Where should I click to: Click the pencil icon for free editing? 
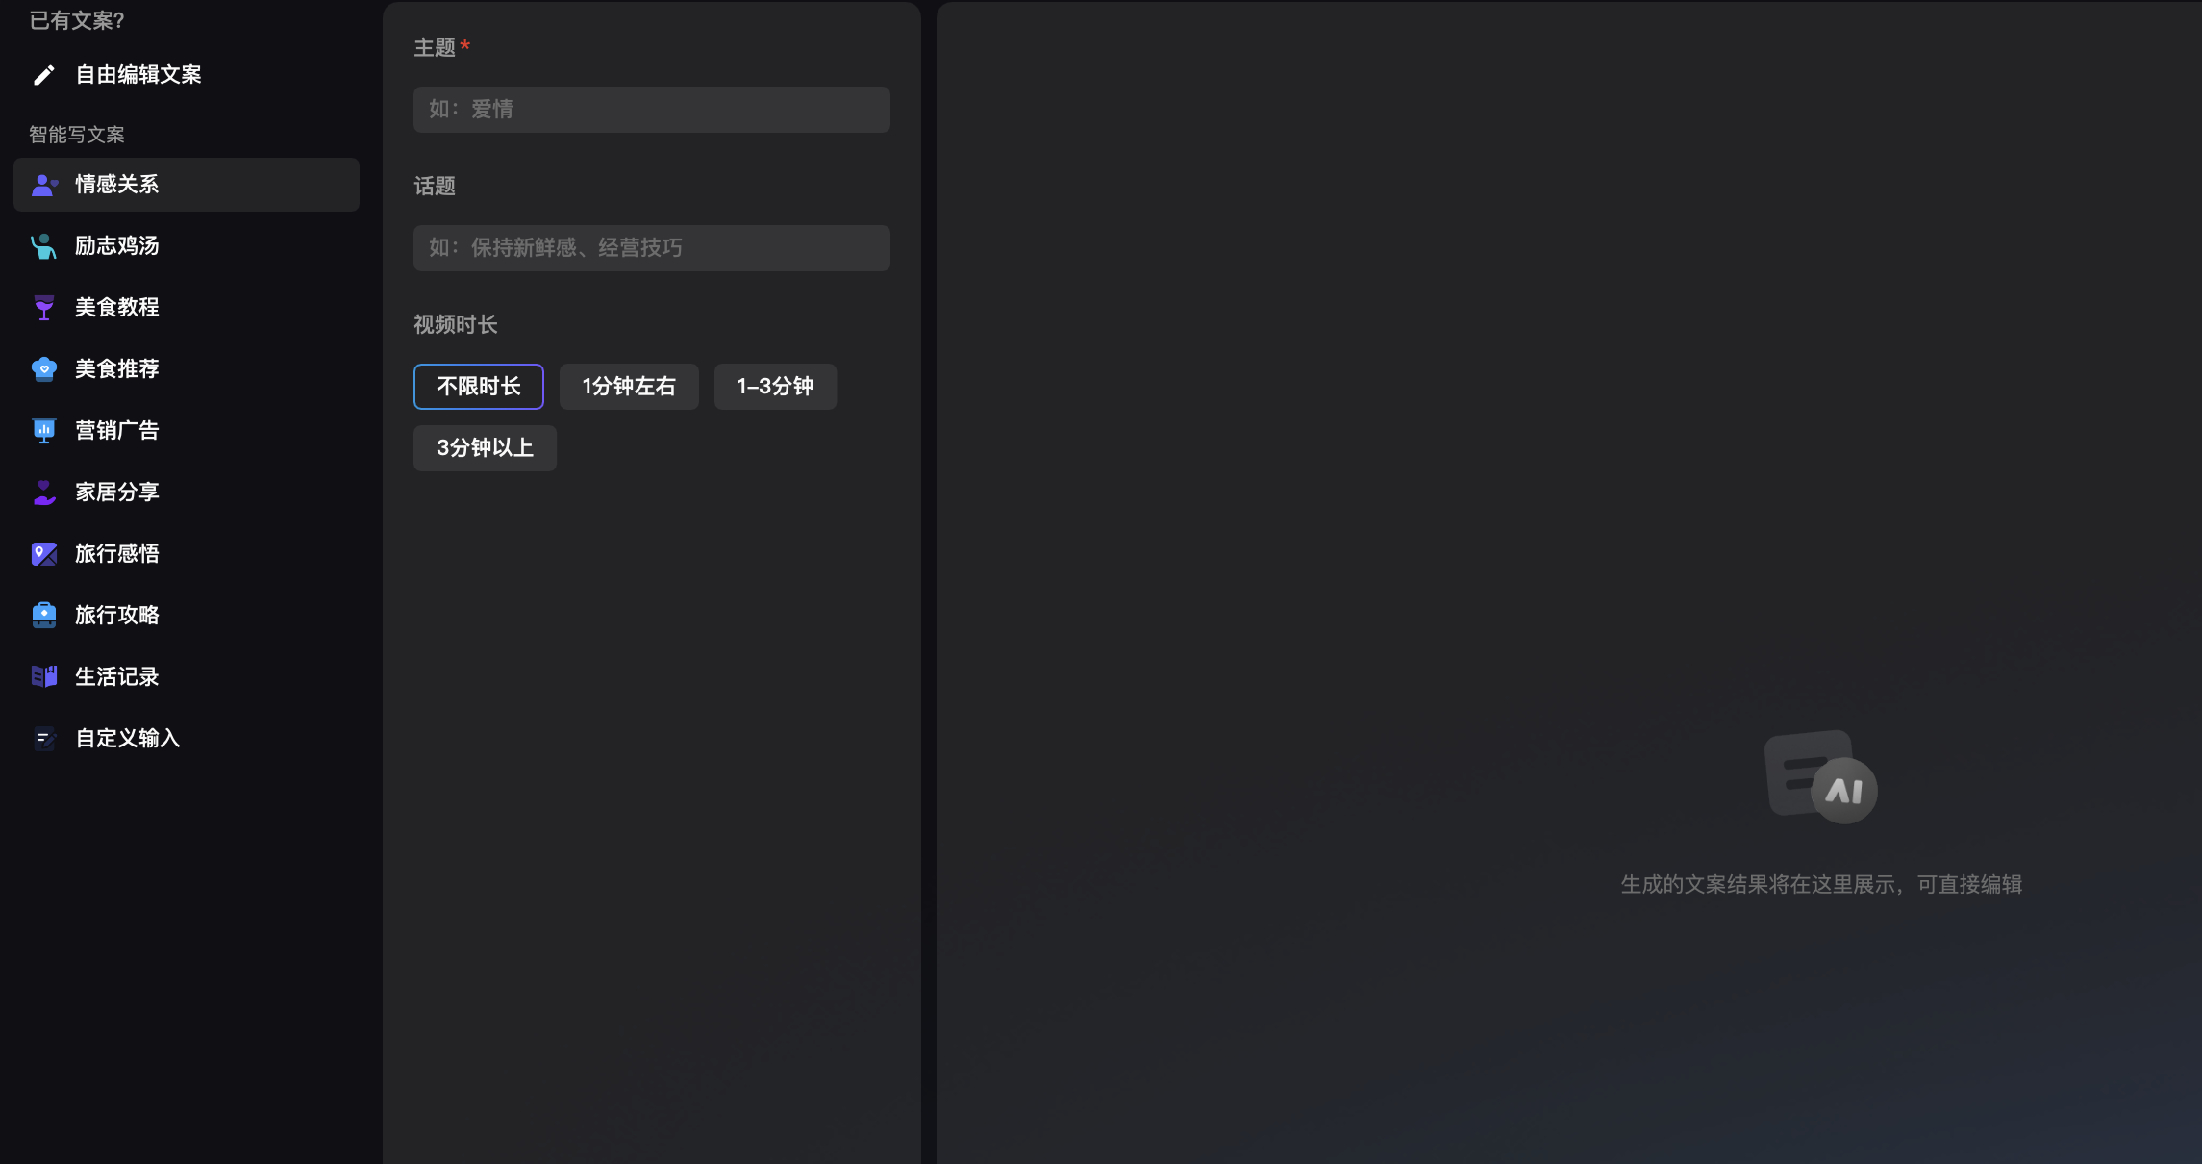coord(43,75)
